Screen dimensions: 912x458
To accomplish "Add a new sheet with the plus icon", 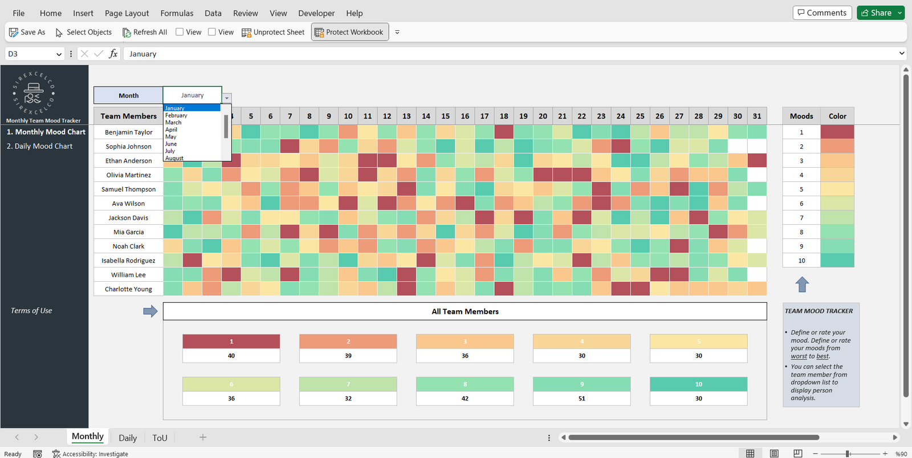I will tap(203, 437).
